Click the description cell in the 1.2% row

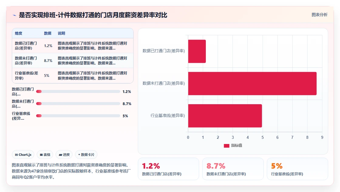[92, 46]
